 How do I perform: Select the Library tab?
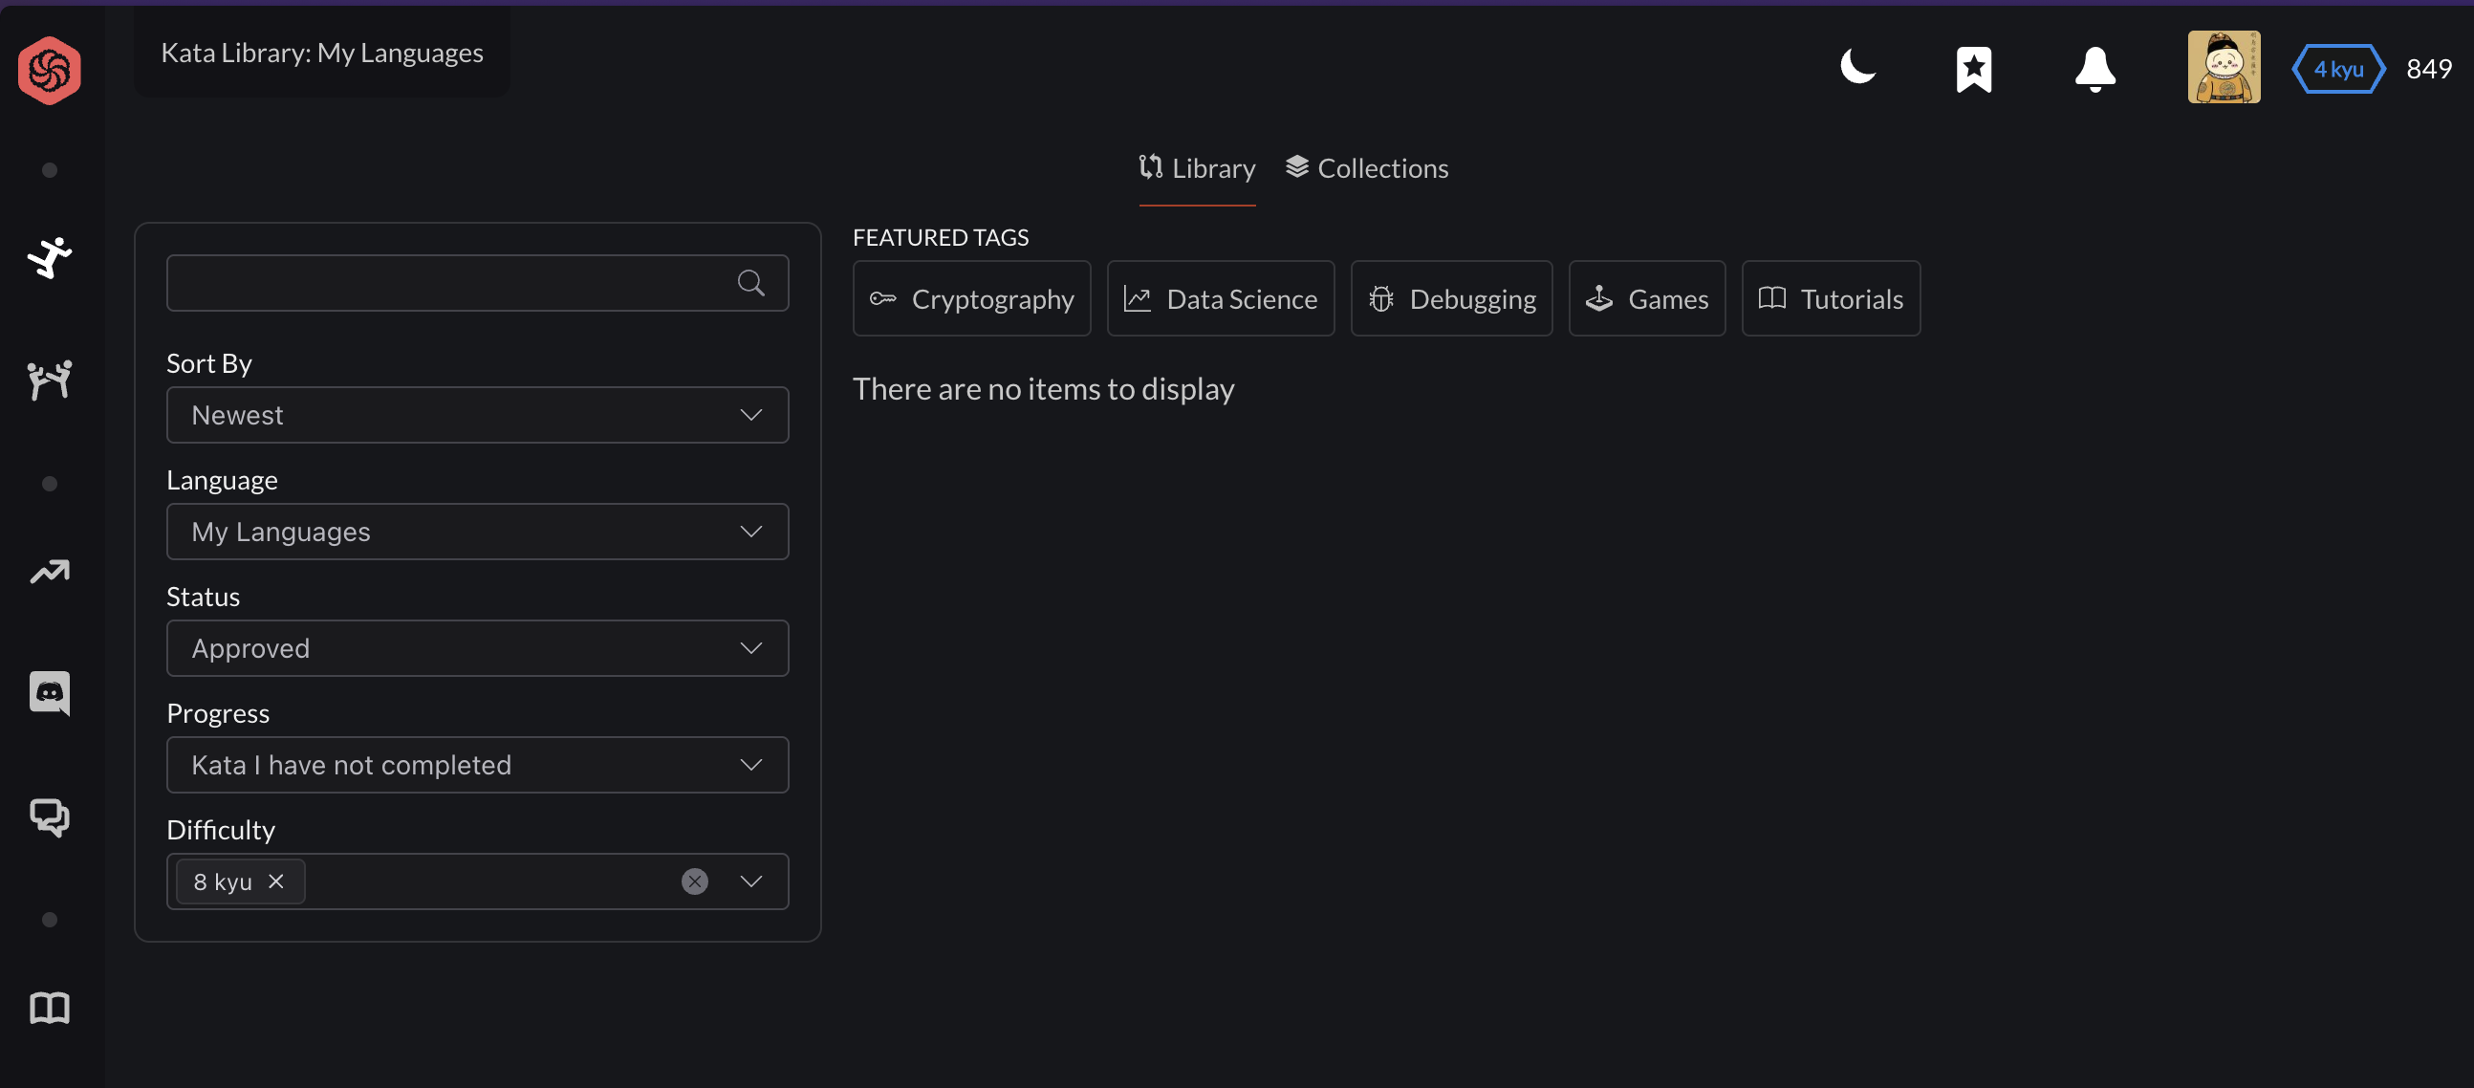pos(1197,168)
